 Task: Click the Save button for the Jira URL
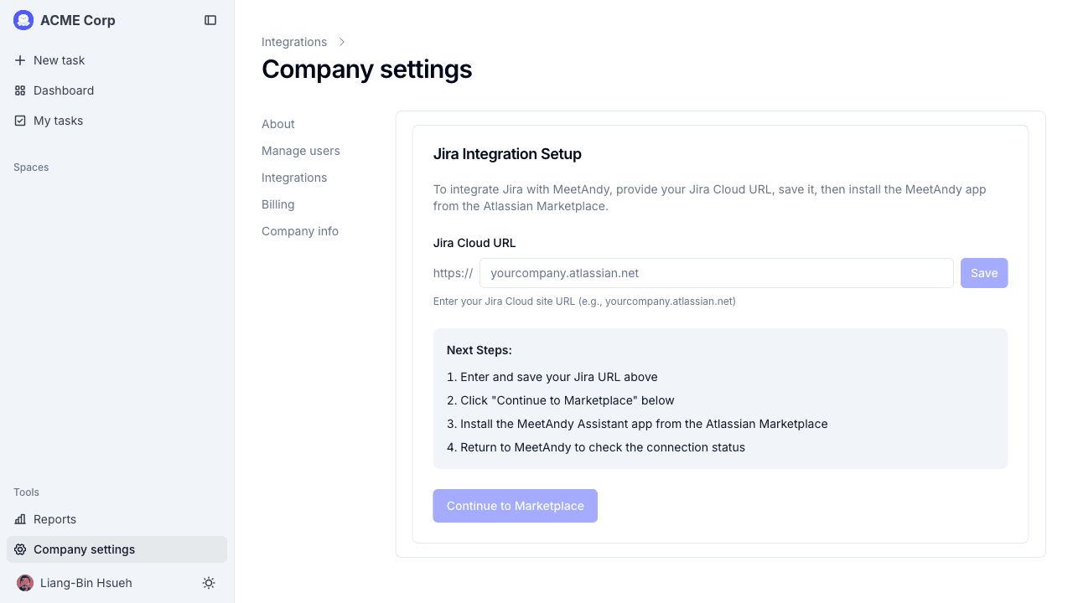coord(984,273)
